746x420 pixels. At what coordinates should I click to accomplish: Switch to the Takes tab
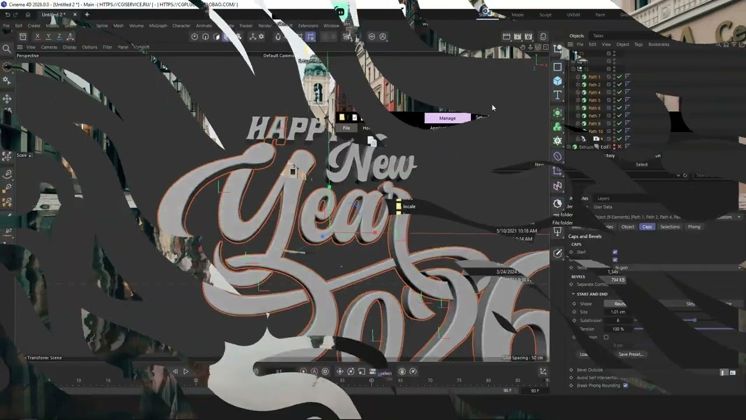599,36
